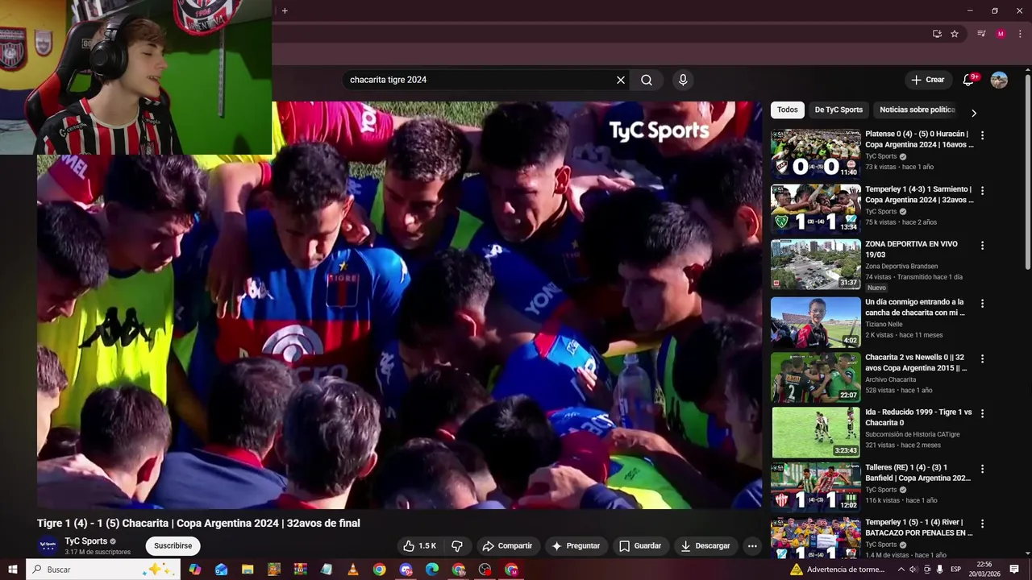Open the Chrome profile M avatar

(x=1001, y=34)
